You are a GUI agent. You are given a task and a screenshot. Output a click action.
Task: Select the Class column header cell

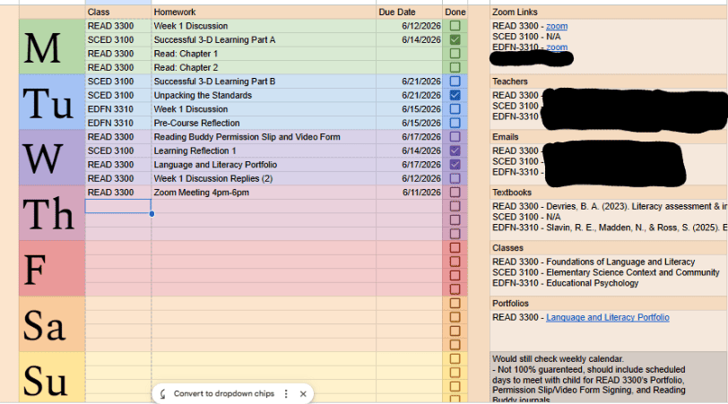point(118,12)
